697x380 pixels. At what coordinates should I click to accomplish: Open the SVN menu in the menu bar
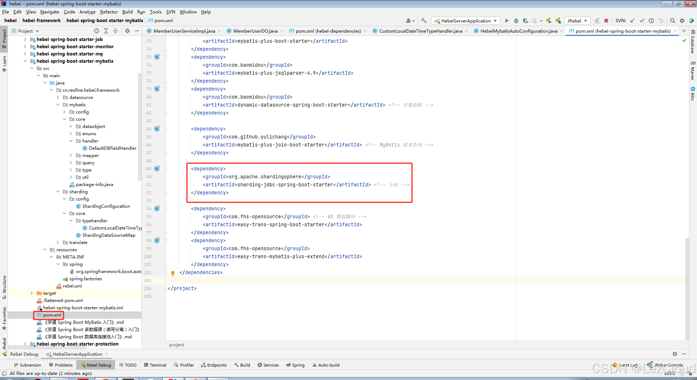(170, 12)
